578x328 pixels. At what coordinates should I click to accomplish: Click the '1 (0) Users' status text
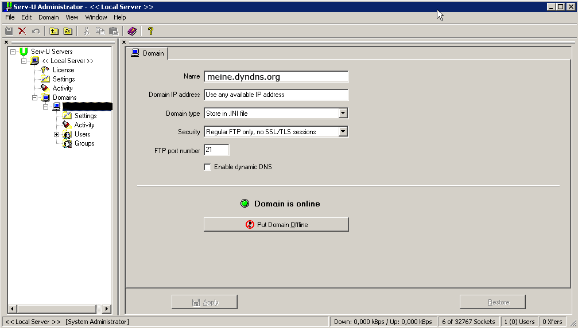pyautogui.click(x=519, y=322)
